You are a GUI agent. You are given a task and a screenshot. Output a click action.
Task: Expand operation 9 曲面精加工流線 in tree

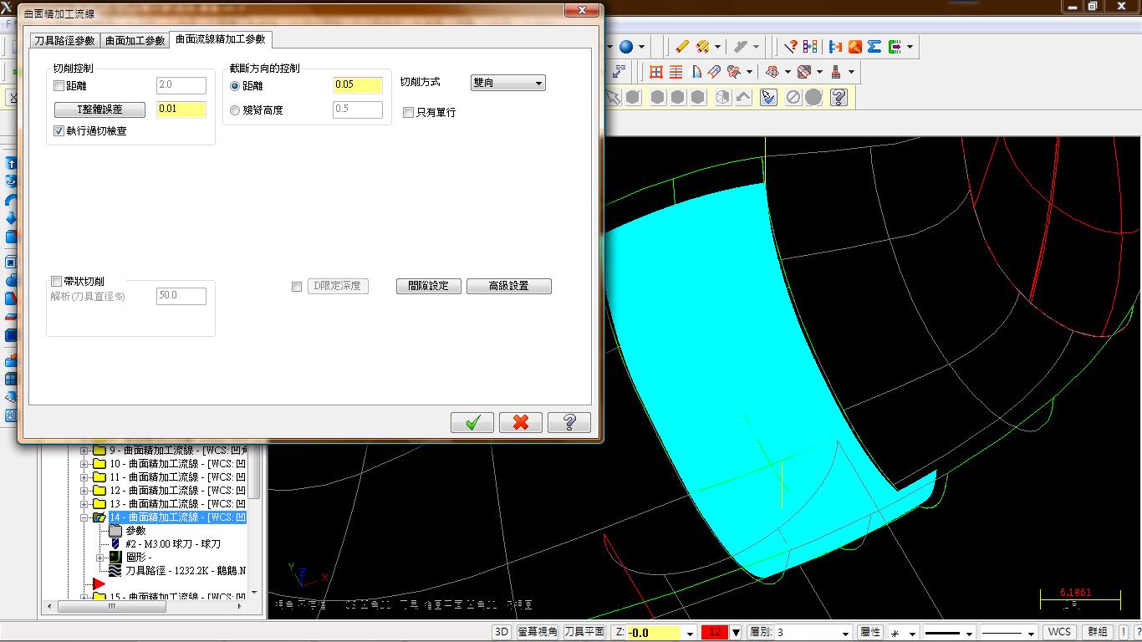(x=84, y=451)
